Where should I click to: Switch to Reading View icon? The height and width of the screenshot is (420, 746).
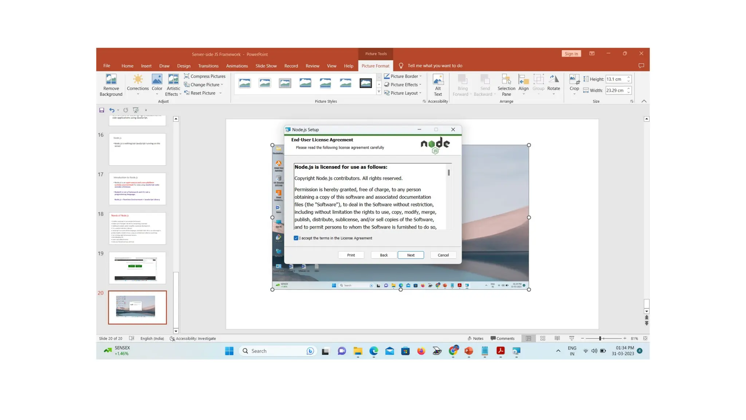click(557, 338)
